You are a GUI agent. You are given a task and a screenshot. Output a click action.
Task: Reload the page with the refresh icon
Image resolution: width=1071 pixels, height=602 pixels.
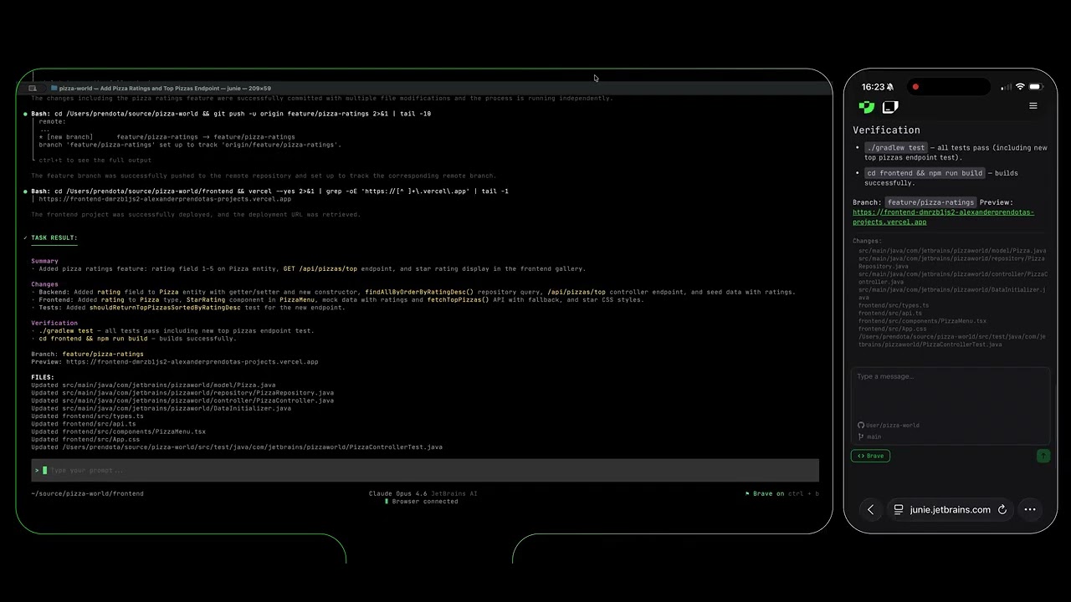[1002, 509]
